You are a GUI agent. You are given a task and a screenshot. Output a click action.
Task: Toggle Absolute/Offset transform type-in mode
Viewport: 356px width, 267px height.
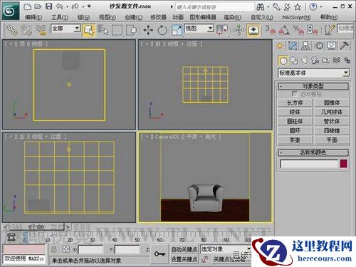pos(66,249)
